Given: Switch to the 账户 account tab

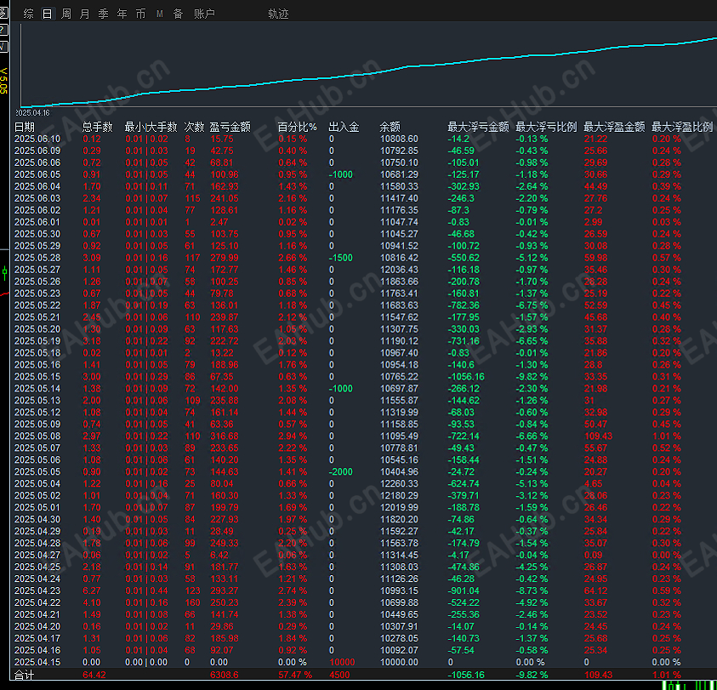Looking at the screenshot, I should (204, 14).
